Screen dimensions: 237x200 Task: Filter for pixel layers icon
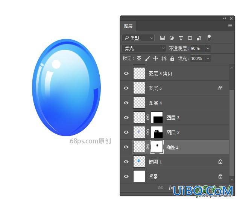(x=163, y=38)
